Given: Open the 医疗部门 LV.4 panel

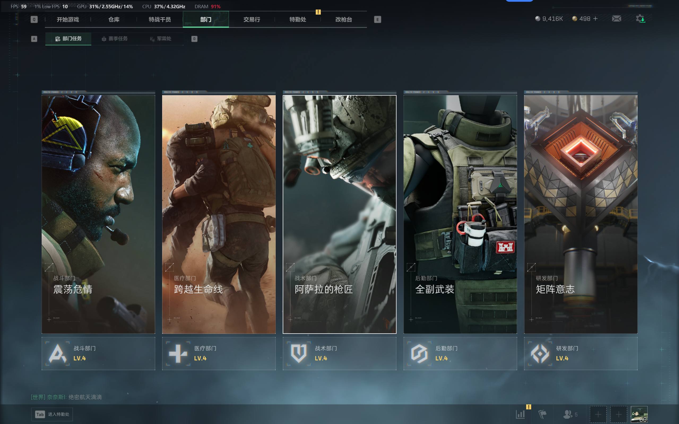Looking at the screenshot, I should pyautogui.click(x=219, y=353).
